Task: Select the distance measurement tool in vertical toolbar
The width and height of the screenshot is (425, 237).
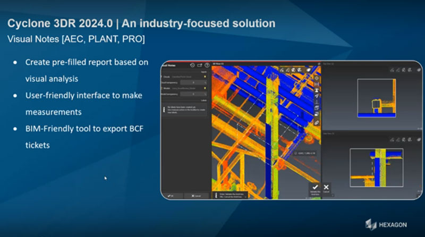Action: click(x=317, y=84)
